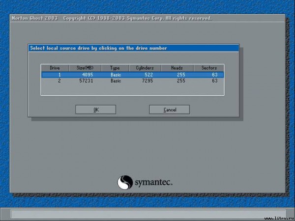Dismiss the dialog with Cancel button
The height and width of the screenshot is (221, 295).
pyautogui.click(x=170, y=110)
